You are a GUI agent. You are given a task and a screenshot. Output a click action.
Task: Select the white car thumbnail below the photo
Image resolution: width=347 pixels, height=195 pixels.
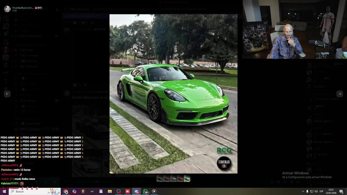(173, 178)
